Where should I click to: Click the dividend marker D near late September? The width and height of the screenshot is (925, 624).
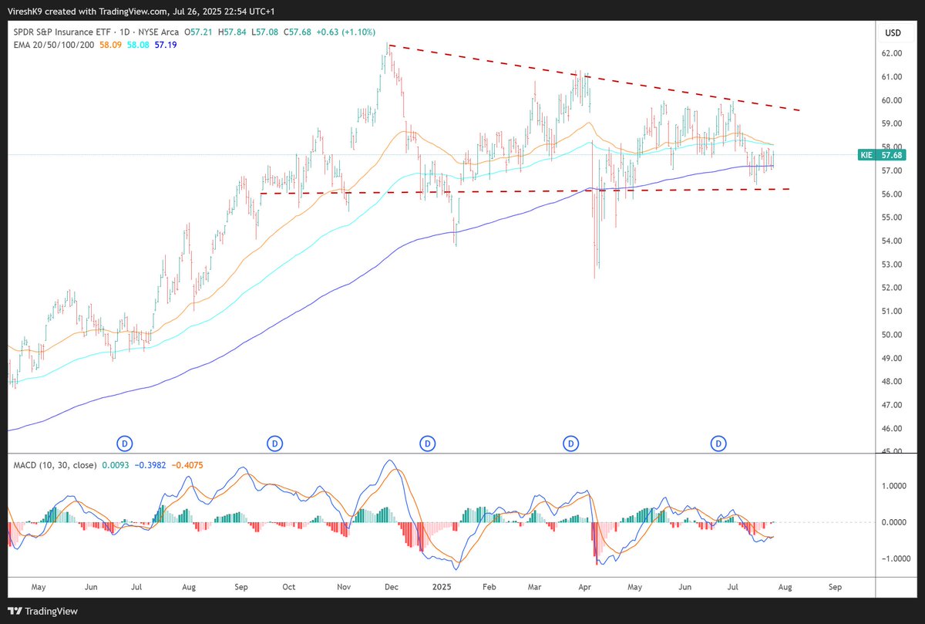(274, 444)
